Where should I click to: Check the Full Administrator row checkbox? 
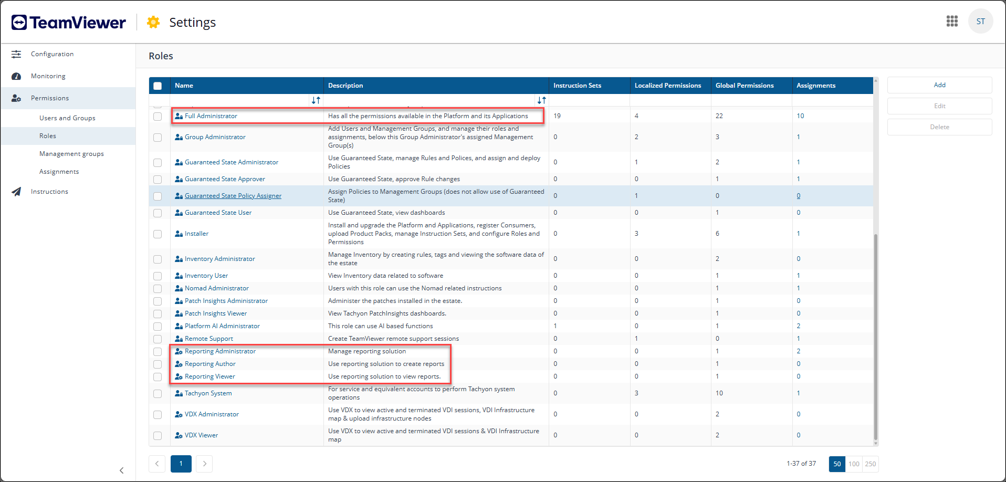point(158,116)
